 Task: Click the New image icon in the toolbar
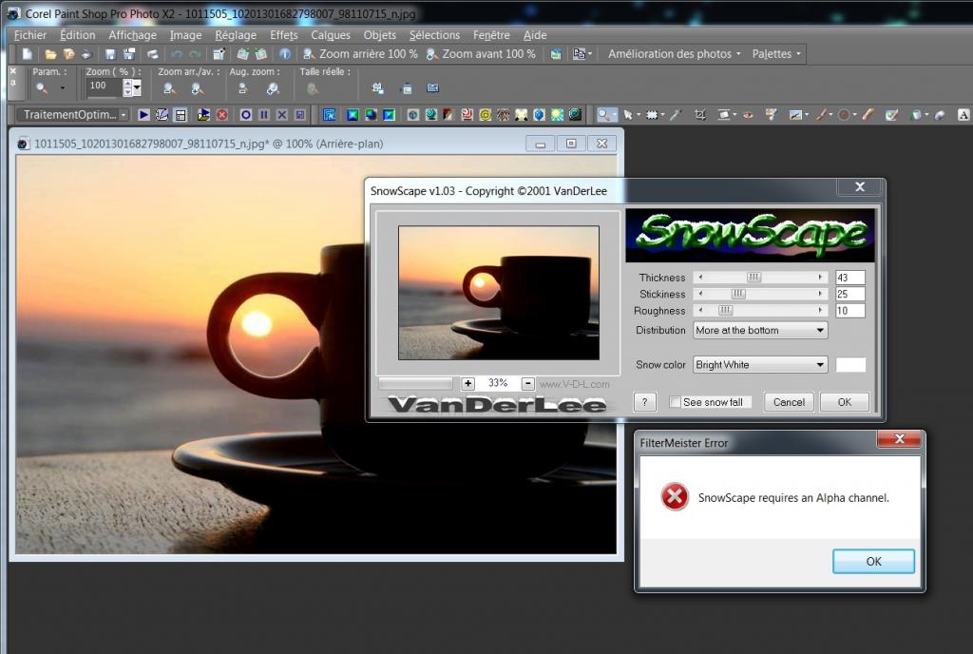28,54
